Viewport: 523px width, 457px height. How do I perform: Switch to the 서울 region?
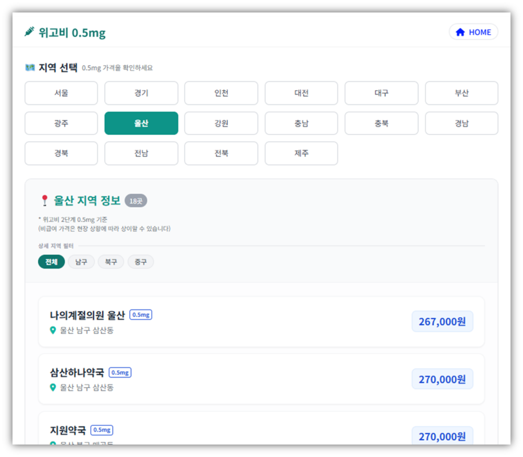click(61, 93)
